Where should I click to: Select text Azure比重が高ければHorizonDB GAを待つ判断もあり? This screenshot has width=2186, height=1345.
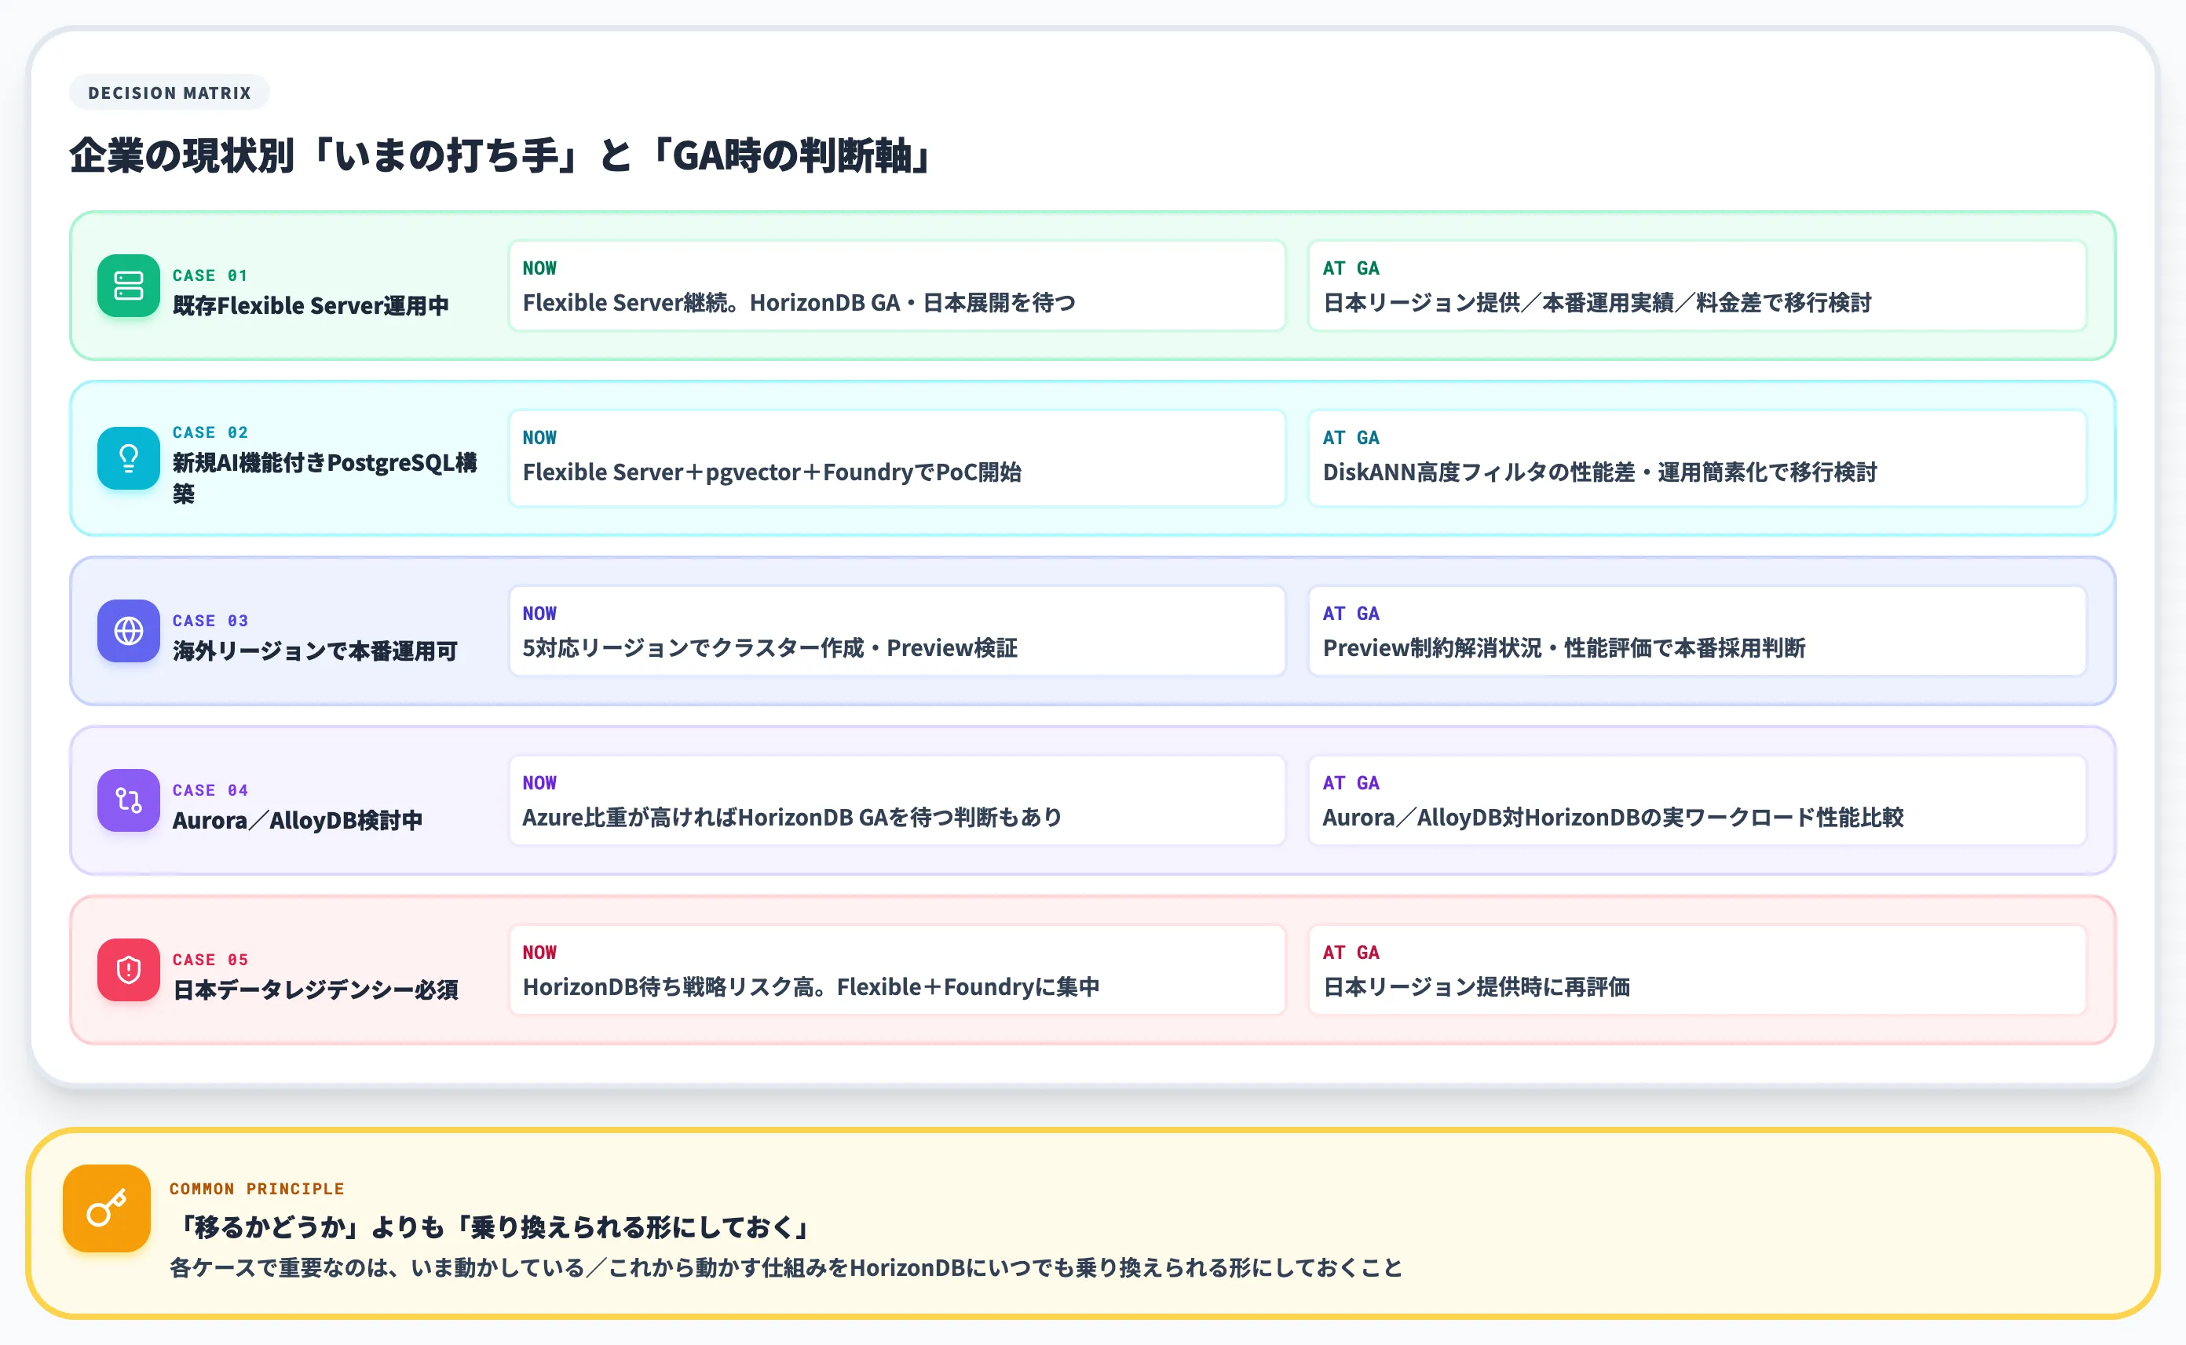pos(792,817)
